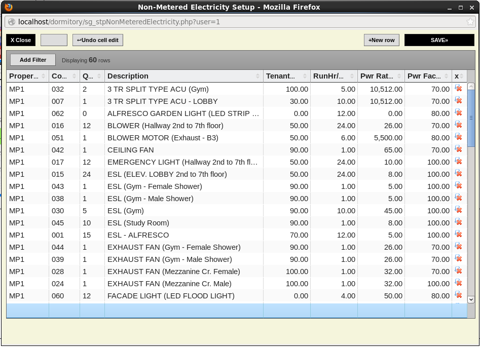Toggle sort arrows on the Property column
480x347 pixels.
(x=44, y=76)
